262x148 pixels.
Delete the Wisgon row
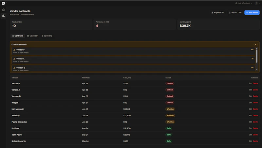(255, 103)
